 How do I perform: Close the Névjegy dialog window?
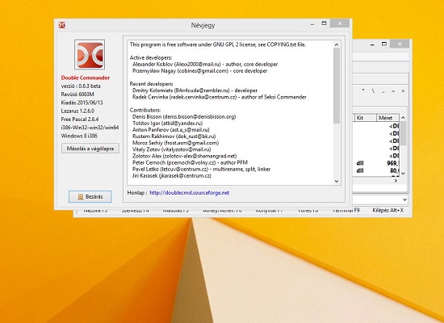coord(340,23)
